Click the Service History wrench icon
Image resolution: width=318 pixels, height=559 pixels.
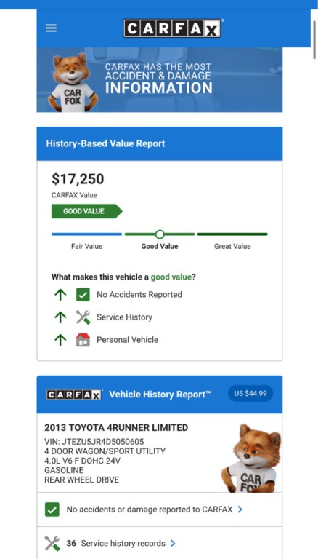pos(83,317)
